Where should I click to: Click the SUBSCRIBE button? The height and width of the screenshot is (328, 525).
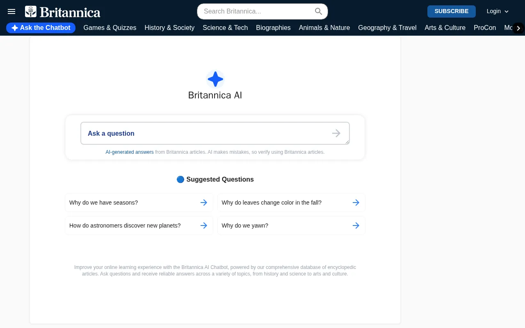(452, 11)
